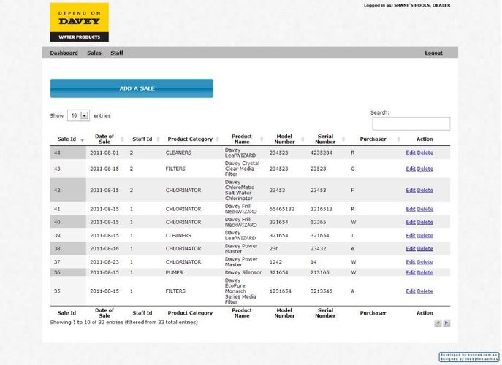Edit sale 43 Crystal Clear Media Filter
The height and width of the screenshot is (365, 502).
pos(411,169)
